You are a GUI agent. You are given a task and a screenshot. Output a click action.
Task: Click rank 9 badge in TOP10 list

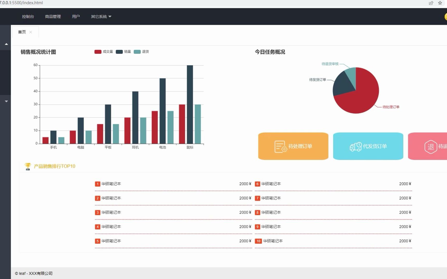pyautogui.click(x=257, y=227)
